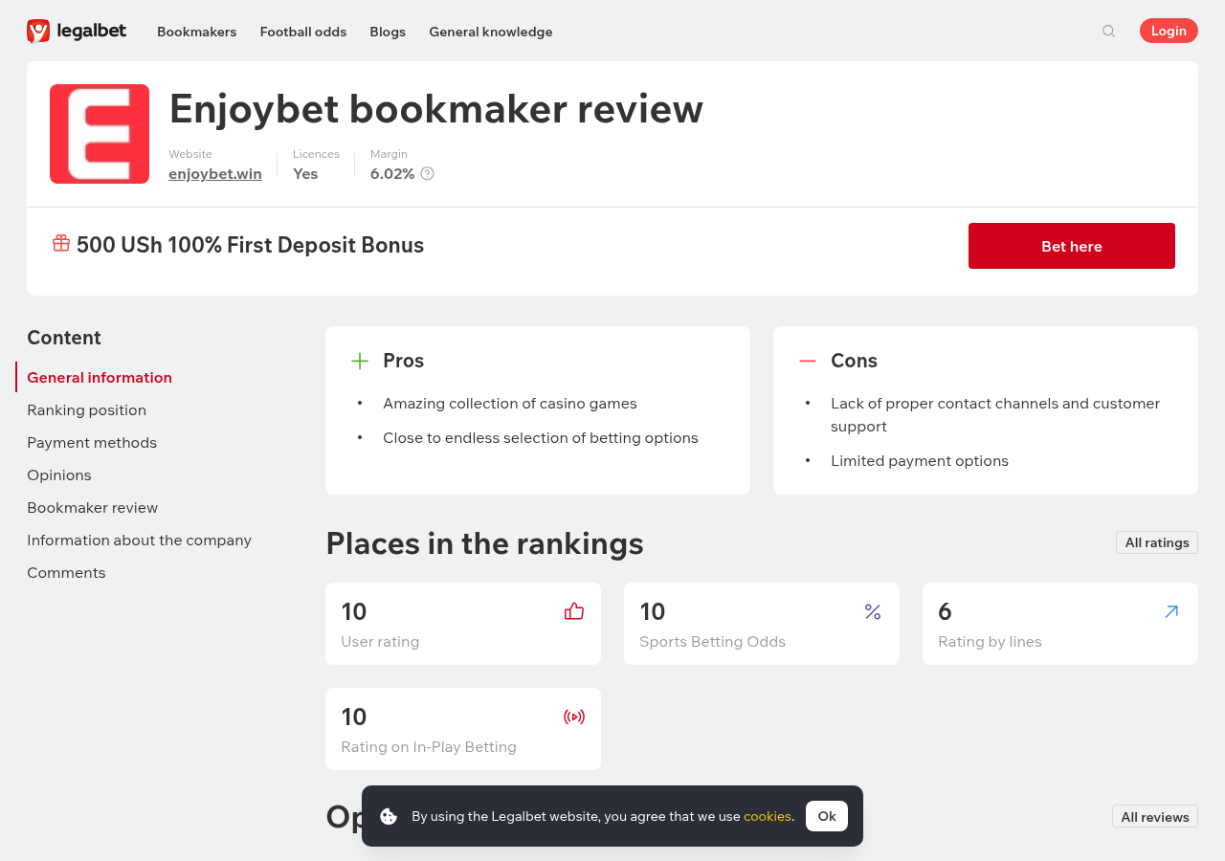Open the Bookmakers menu
This screenshot has width=1225, height=861.
(197, 32)
